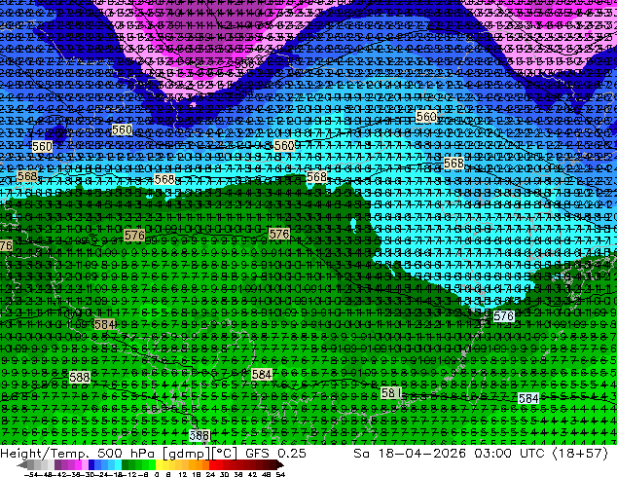The image size is (617, 477).
Task: Select the bright red swatch at 24 degrees
Action: click(212, 464)
